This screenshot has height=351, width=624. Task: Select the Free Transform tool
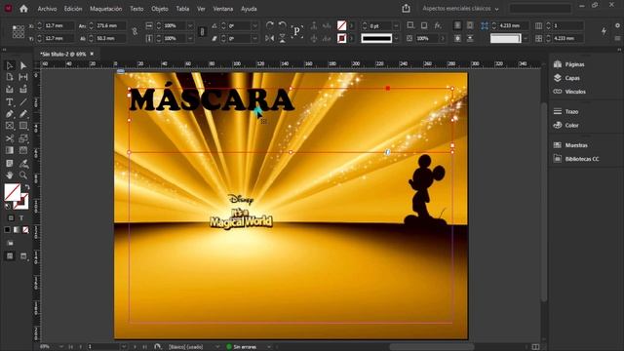(x=23, y=138)
